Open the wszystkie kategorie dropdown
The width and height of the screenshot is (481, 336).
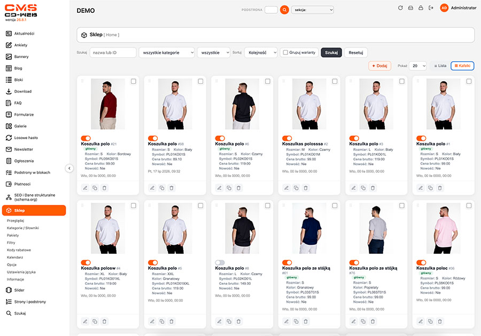pyautogui.click(x=167, y=53)
